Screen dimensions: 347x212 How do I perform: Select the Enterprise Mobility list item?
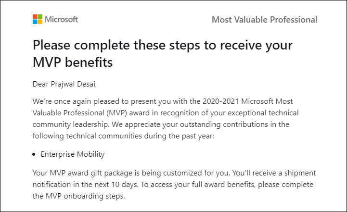[x=73, y=154]
